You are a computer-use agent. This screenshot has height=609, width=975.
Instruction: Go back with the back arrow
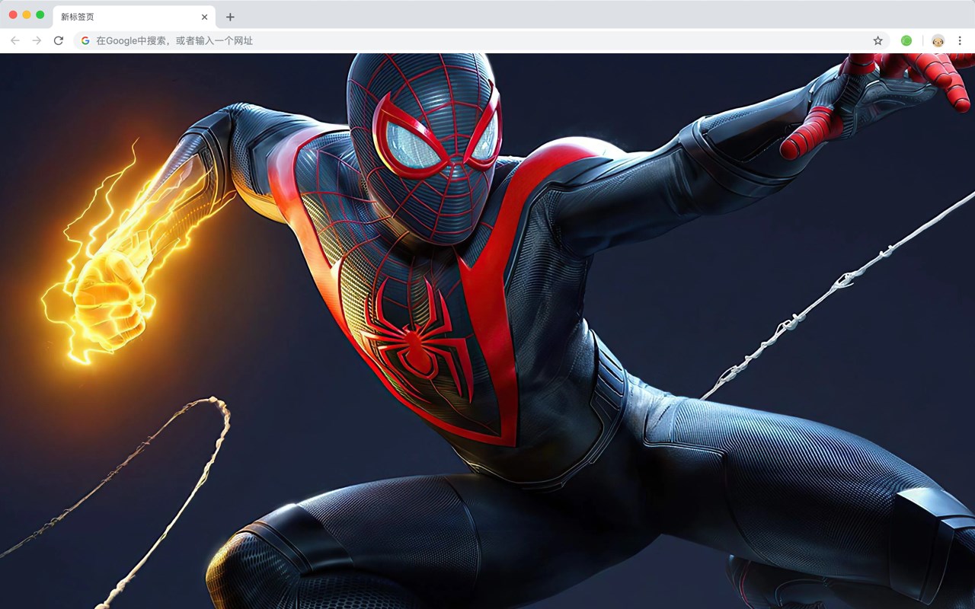15,40
